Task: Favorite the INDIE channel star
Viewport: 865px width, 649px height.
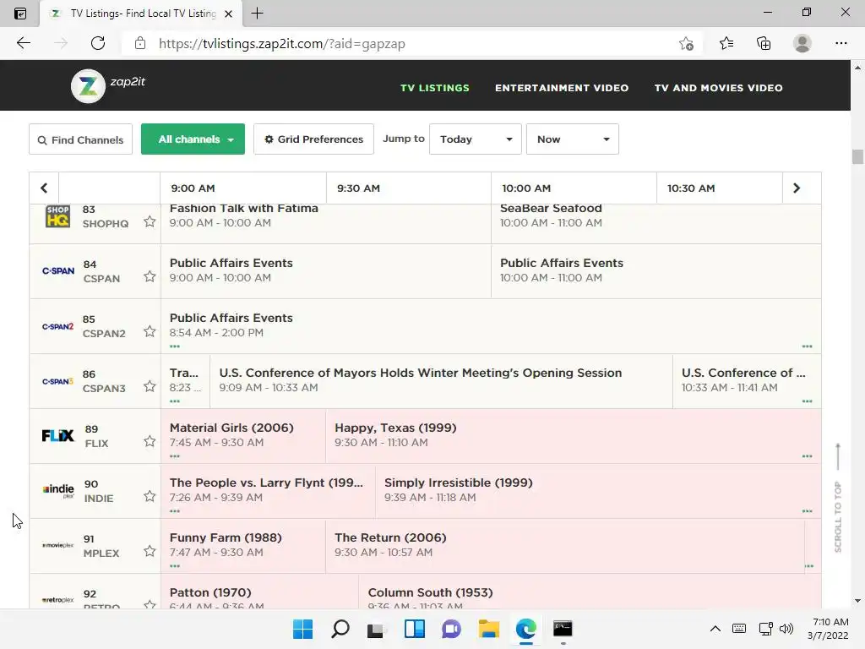Action: pos(150,496)
